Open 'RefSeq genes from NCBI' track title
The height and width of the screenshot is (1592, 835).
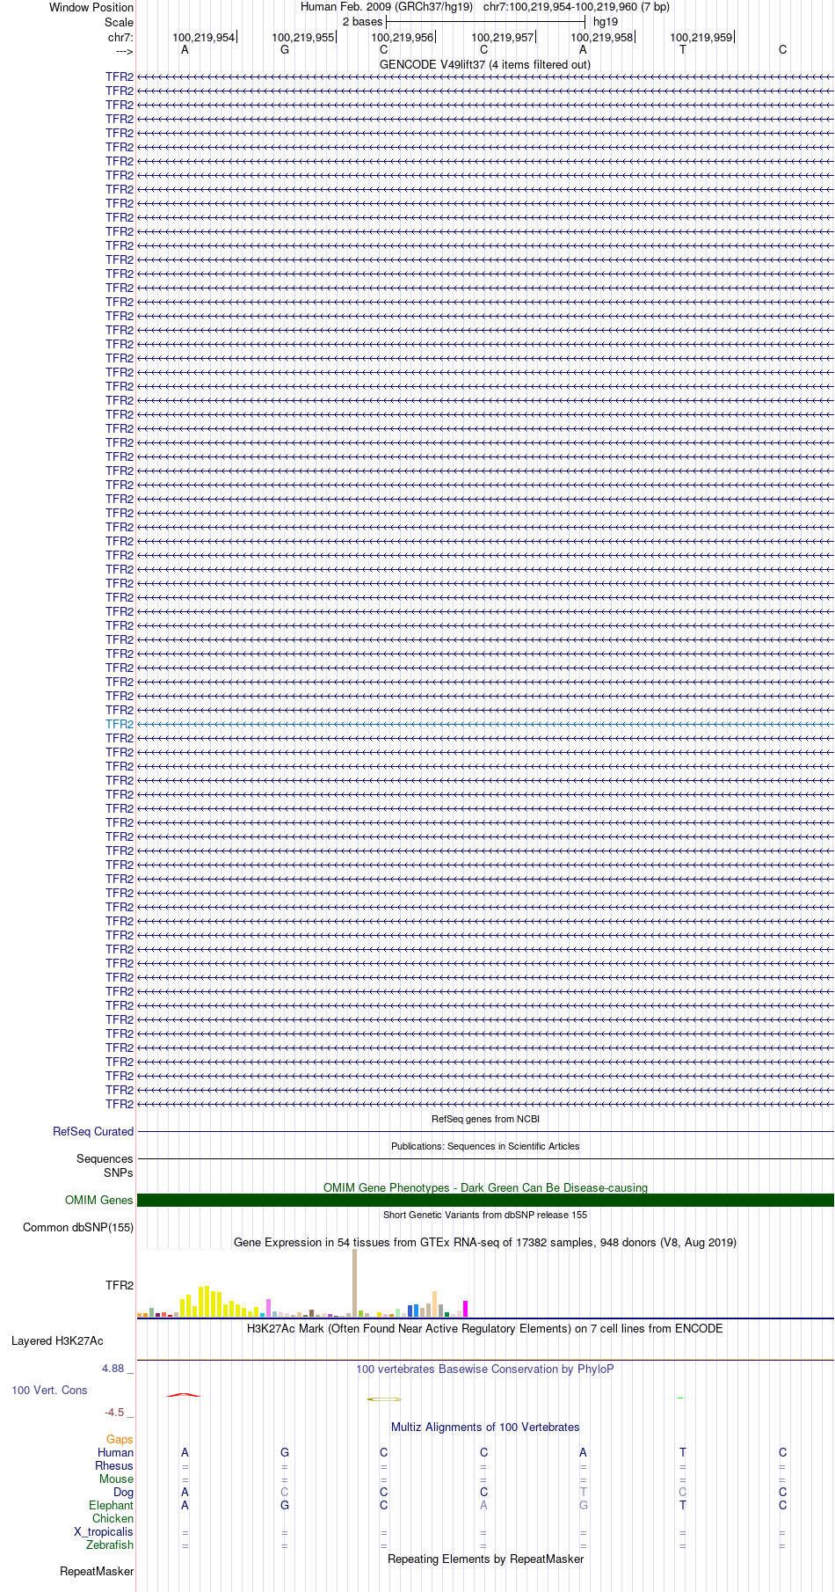pyautogui.click(x=485, y=1120)
